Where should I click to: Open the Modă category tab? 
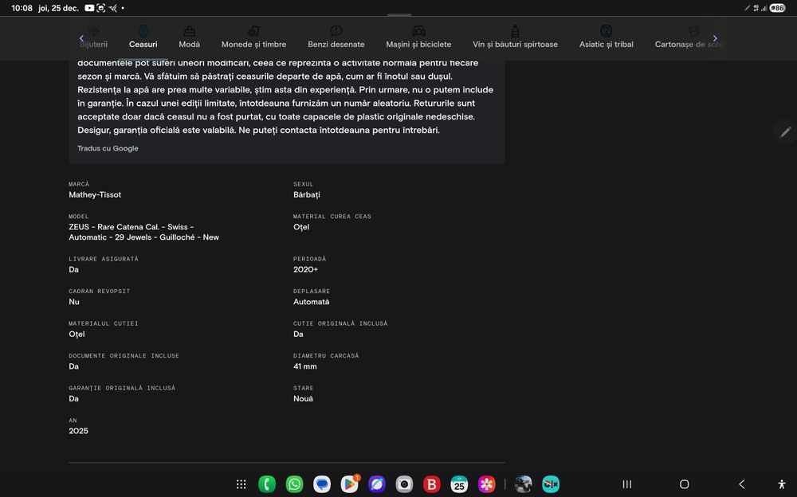[189, 37]
